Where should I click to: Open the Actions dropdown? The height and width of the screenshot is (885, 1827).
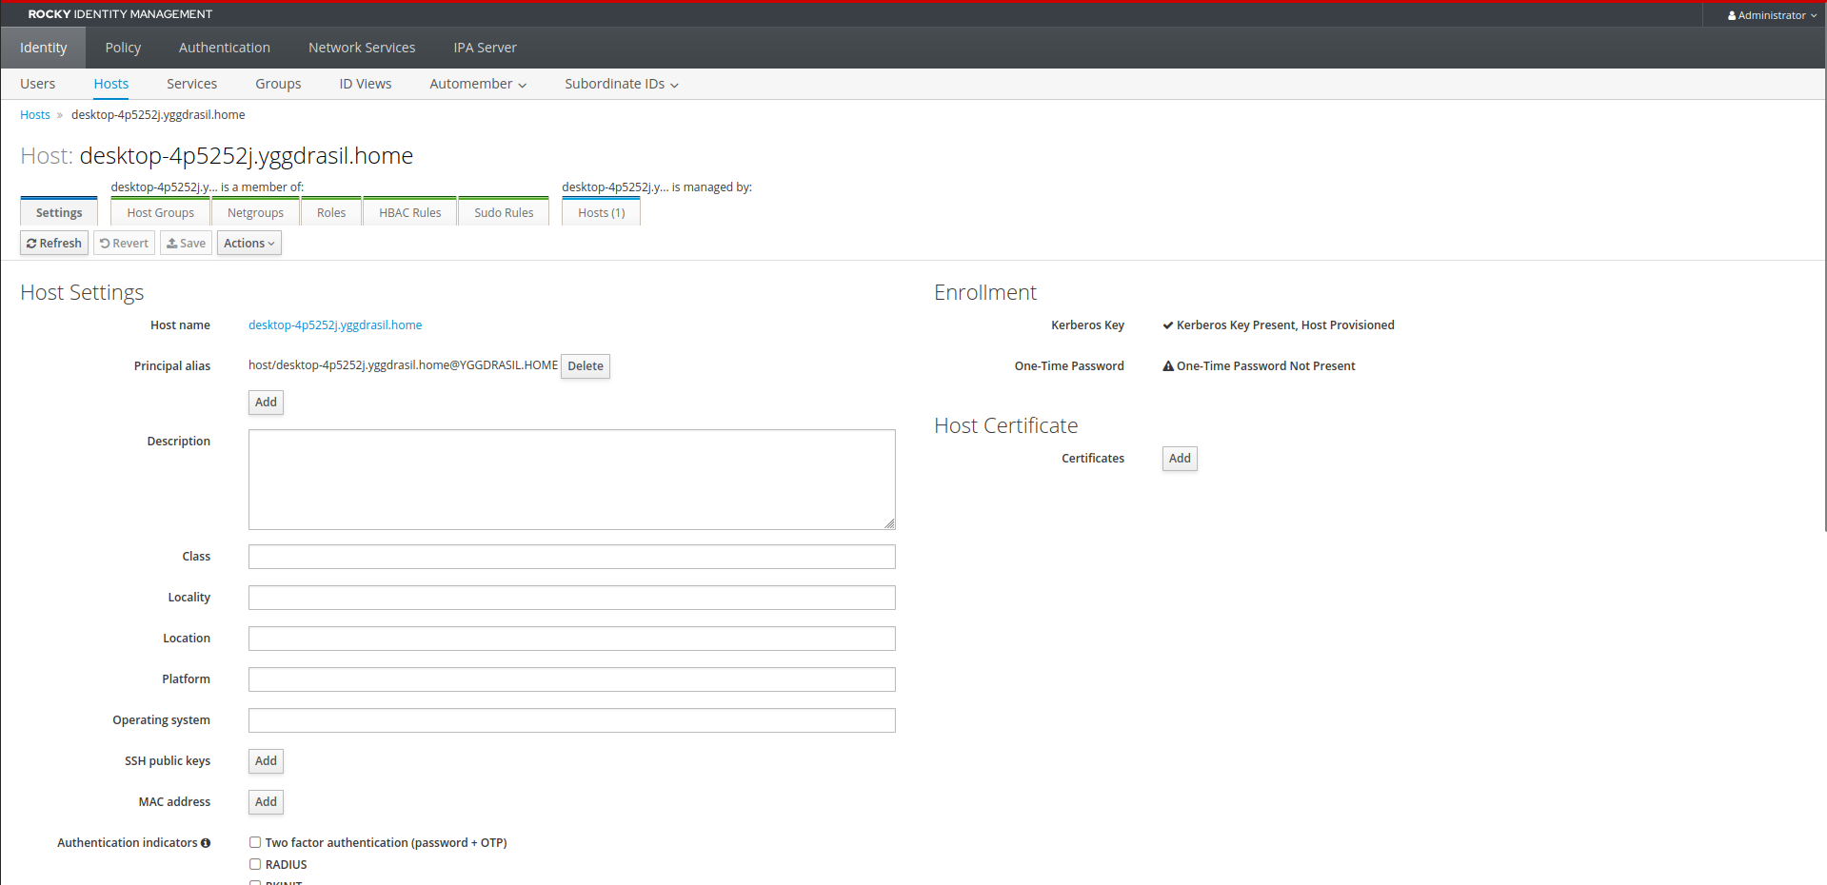pyautogui.click(x=249, y=244)
